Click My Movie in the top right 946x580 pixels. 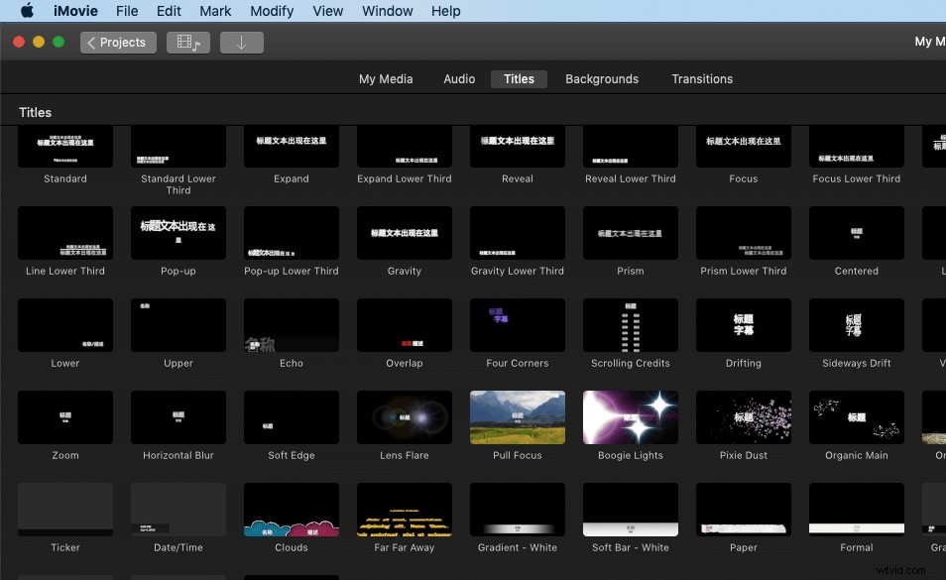click(928, 42)
